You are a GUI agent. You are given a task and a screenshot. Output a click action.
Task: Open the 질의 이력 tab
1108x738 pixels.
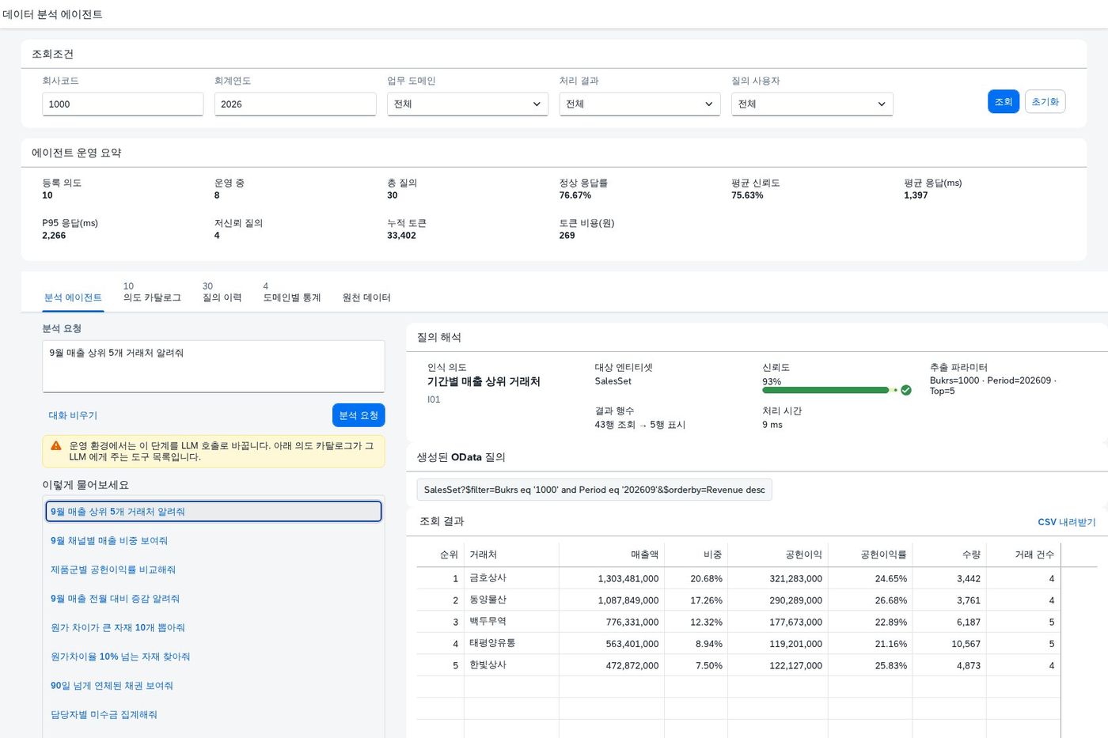[222, 292]
